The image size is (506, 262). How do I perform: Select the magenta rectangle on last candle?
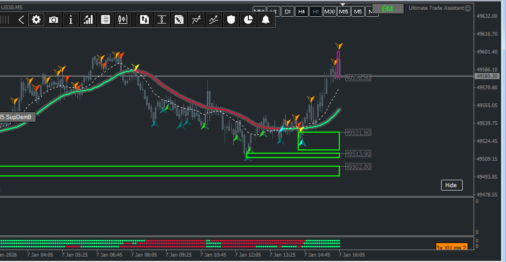pos(338,64)
